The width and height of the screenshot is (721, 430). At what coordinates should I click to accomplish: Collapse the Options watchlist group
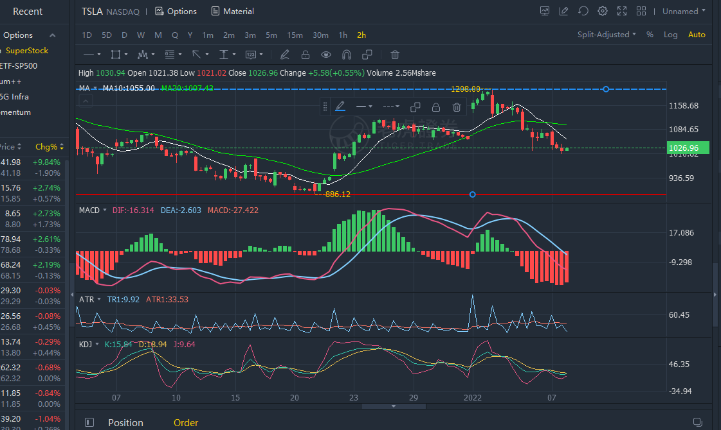[53, 35]
